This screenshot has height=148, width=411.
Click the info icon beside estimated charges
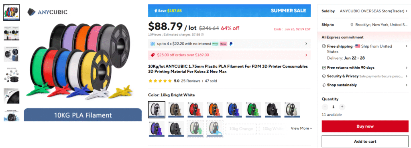pos(202,34)
